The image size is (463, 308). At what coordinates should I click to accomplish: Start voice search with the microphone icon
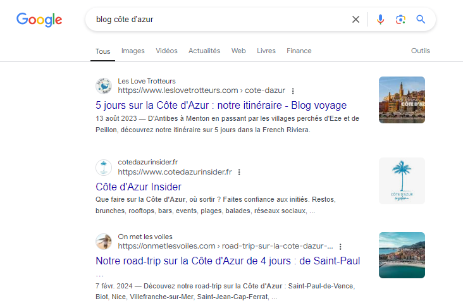point(380,20)
